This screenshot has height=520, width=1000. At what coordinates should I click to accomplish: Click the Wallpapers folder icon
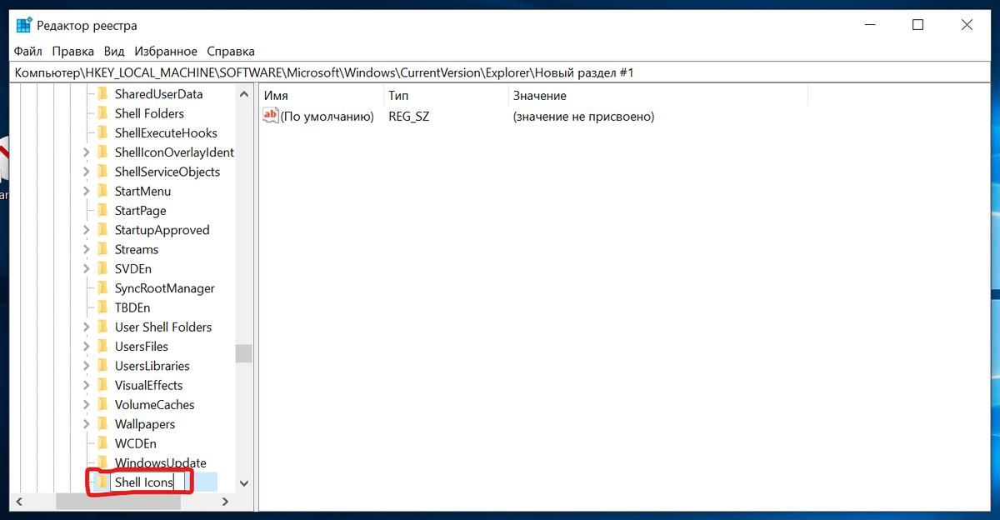102,424
